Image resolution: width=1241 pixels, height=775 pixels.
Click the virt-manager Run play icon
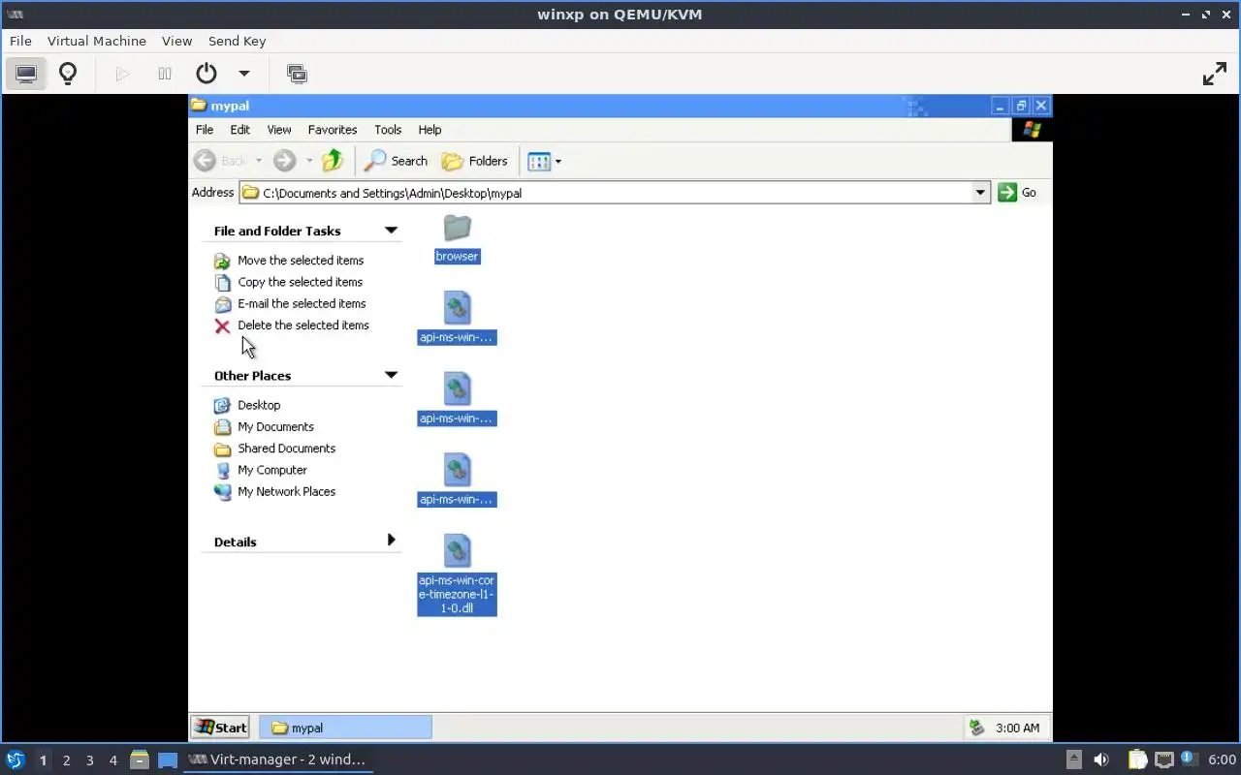(122, 74)
